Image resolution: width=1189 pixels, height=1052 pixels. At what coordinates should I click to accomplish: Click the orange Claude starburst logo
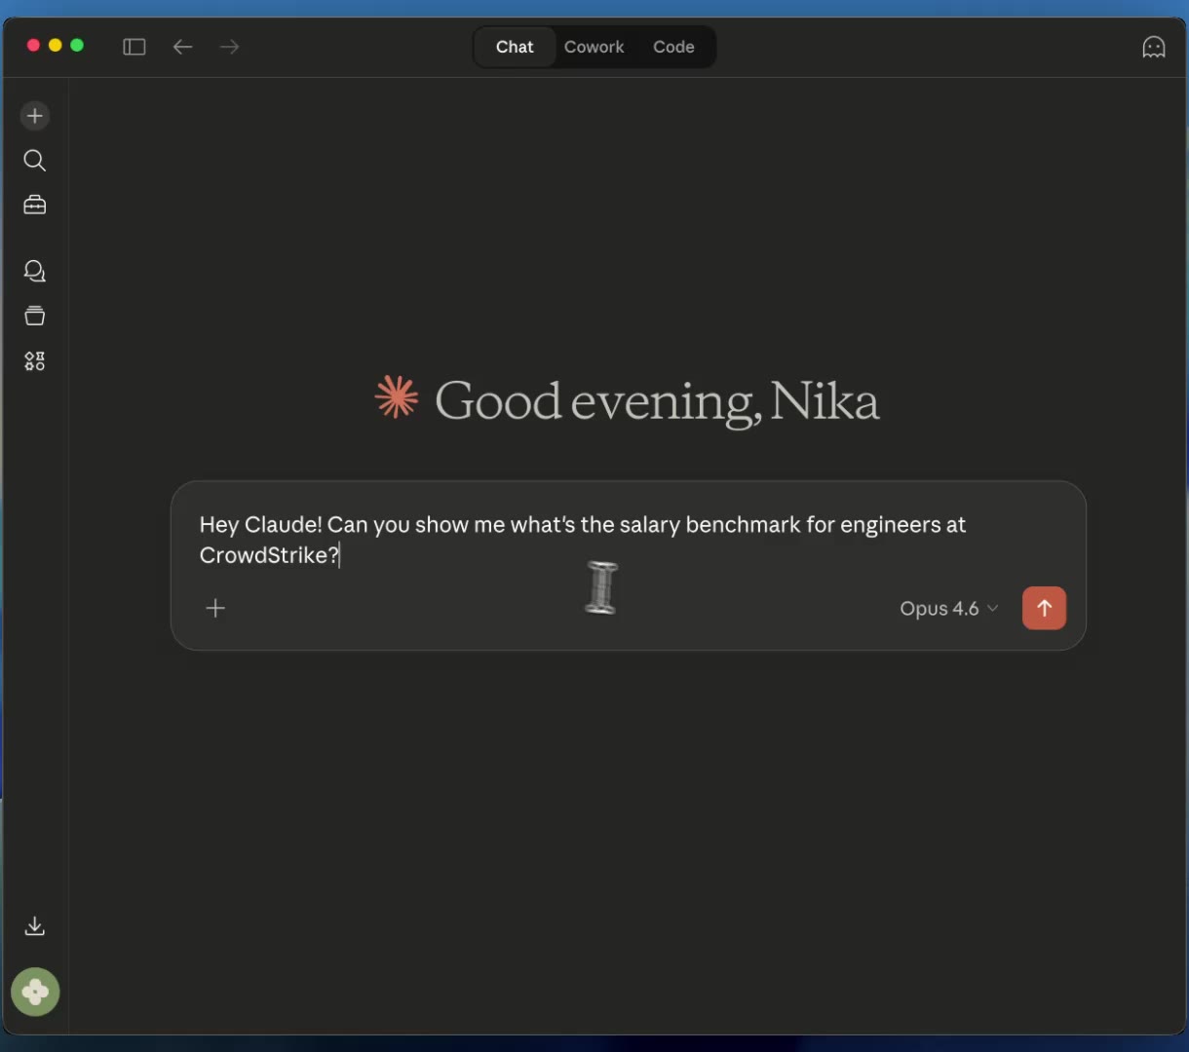(x=397, y=398)
